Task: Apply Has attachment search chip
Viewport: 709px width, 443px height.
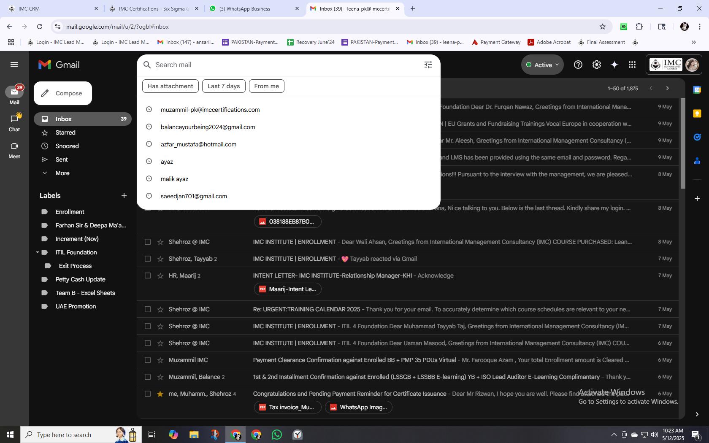Action: (x=170, y=86)
